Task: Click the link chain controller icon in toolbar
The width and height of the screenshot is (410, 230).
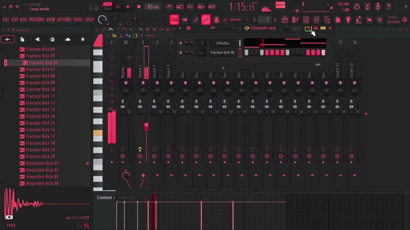Action: pos(206,19)
